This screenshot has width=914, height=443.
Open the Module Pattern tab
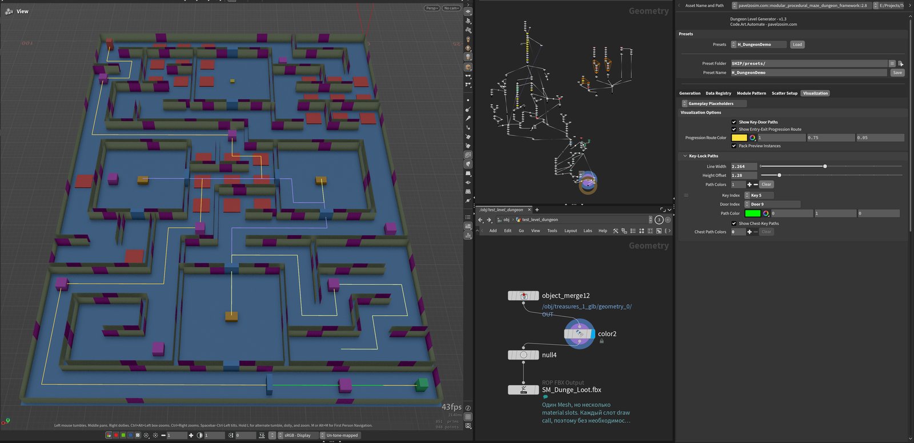[751, 93]
